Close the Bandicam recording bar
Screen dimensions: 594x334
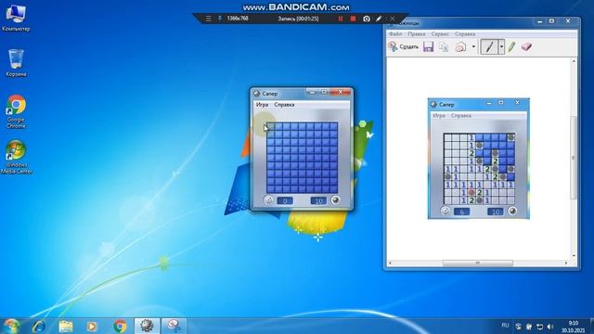click(x=393, y=19)
